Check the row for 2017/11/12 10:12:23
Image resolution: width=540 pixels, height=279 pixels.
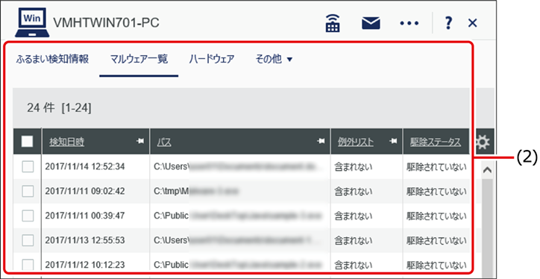tap(28, 264)
